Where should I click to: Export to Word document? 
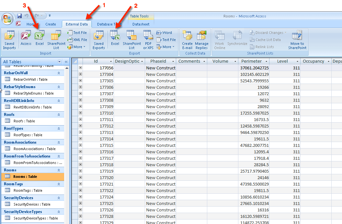(164, 33)
